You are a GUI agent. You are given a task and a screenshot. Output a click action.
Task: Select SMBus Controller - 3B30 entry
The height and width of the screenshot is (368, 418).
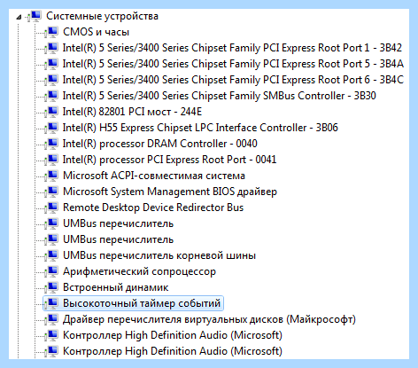(220, 96)
